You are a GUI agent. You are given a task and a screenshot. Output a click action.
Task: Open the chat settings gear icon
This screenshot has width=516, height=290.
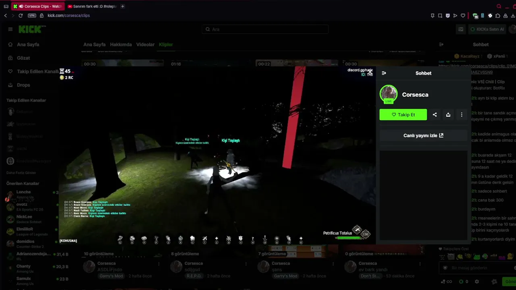coord(477,282)
